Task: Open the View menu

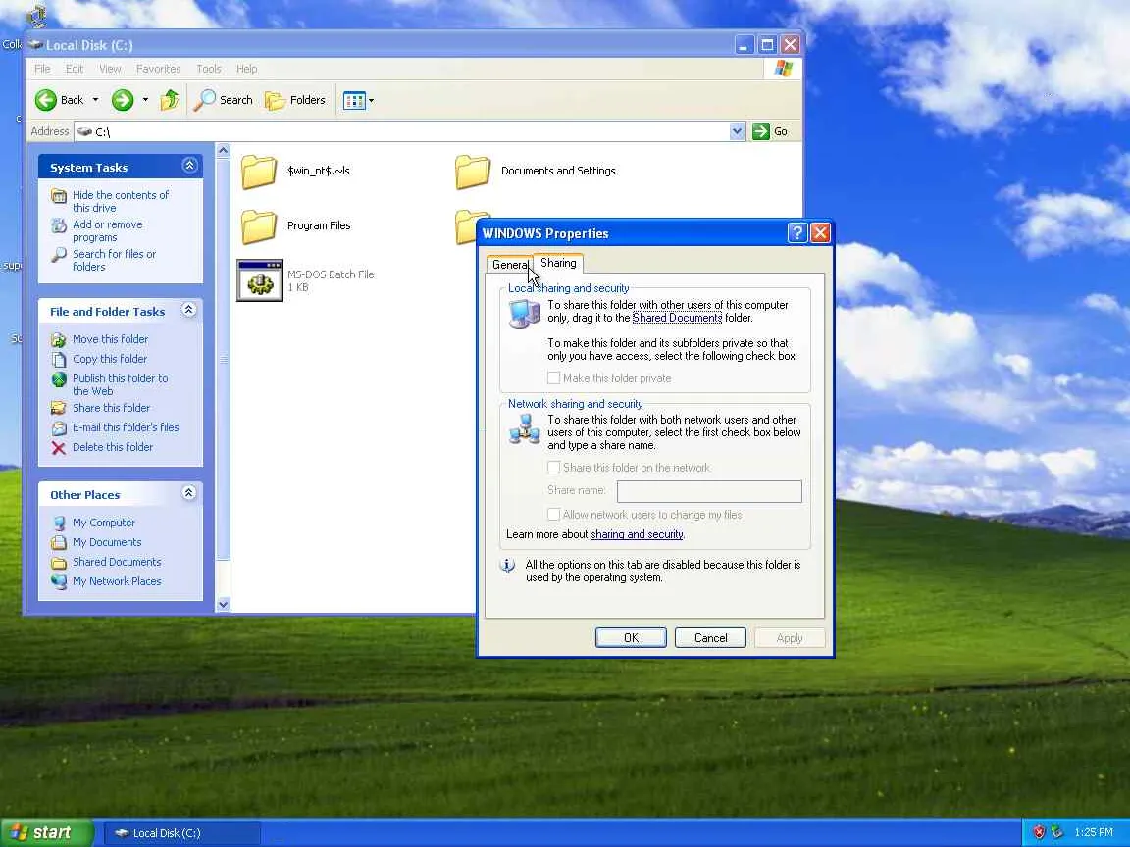Action: click(x=110, y=69)
